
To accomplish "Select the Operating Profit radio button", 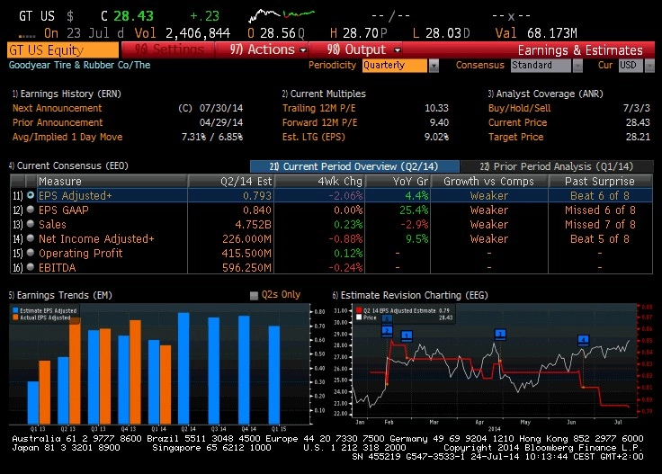I will tap(31, 253).
